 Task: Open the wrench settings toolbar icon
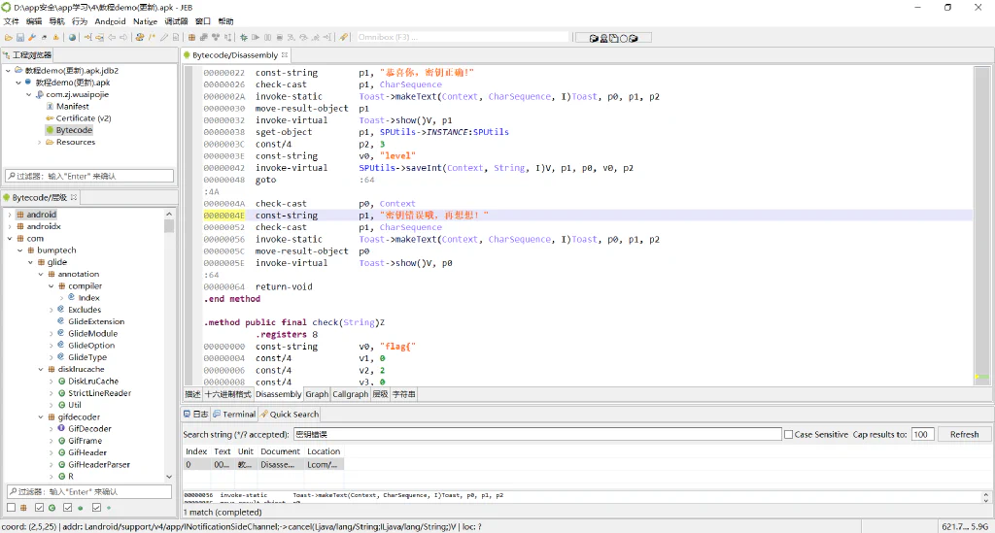(x=32, y=38)
